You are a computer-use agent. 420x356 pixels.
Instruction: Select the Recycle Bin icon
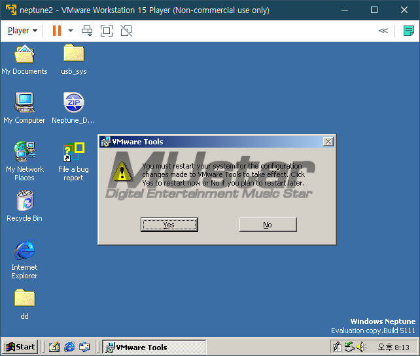click(24, 206)
